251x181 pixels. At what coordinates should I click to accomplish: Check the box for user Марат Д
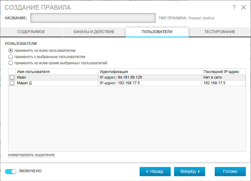click(x=12, y=83)
